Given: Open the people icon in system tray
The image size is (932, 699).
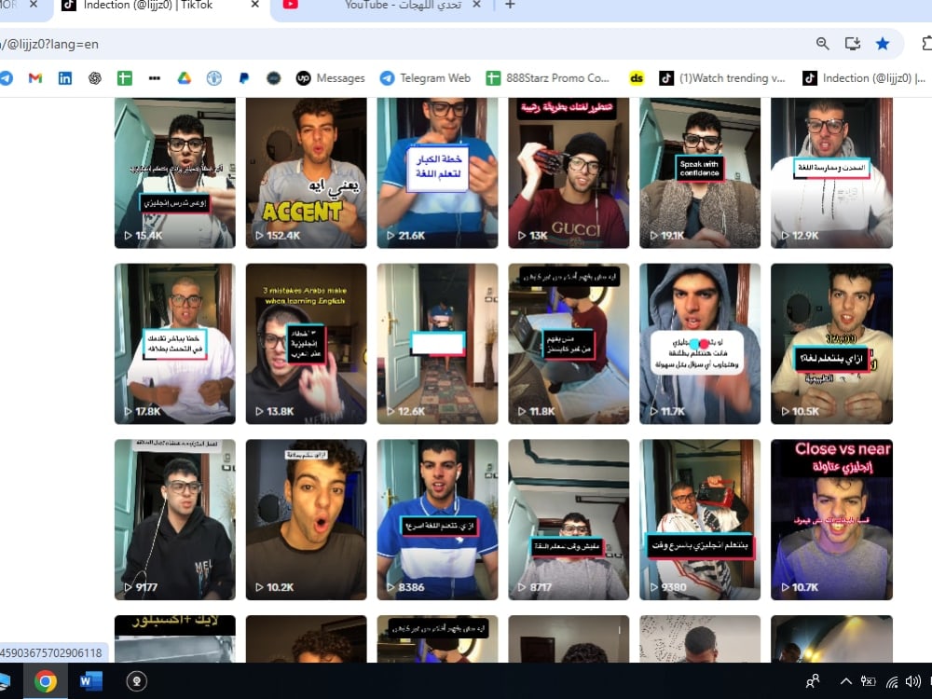Looking at the screenshot, I should point(813,681).
